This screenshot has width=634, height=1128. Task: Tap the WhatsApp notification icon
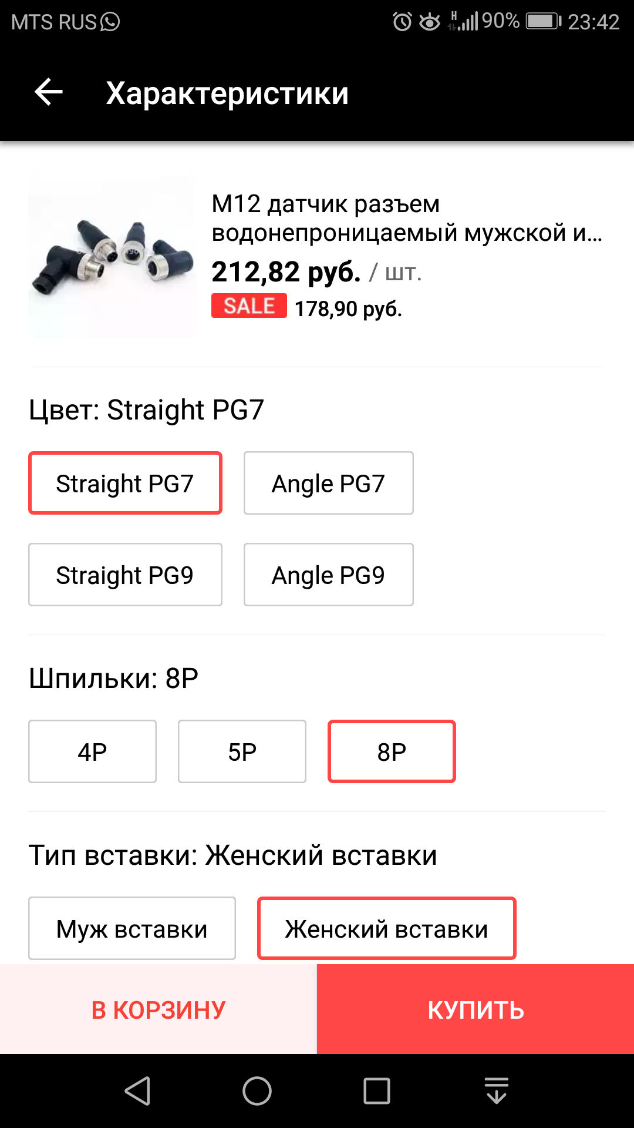tap(110, 22)
